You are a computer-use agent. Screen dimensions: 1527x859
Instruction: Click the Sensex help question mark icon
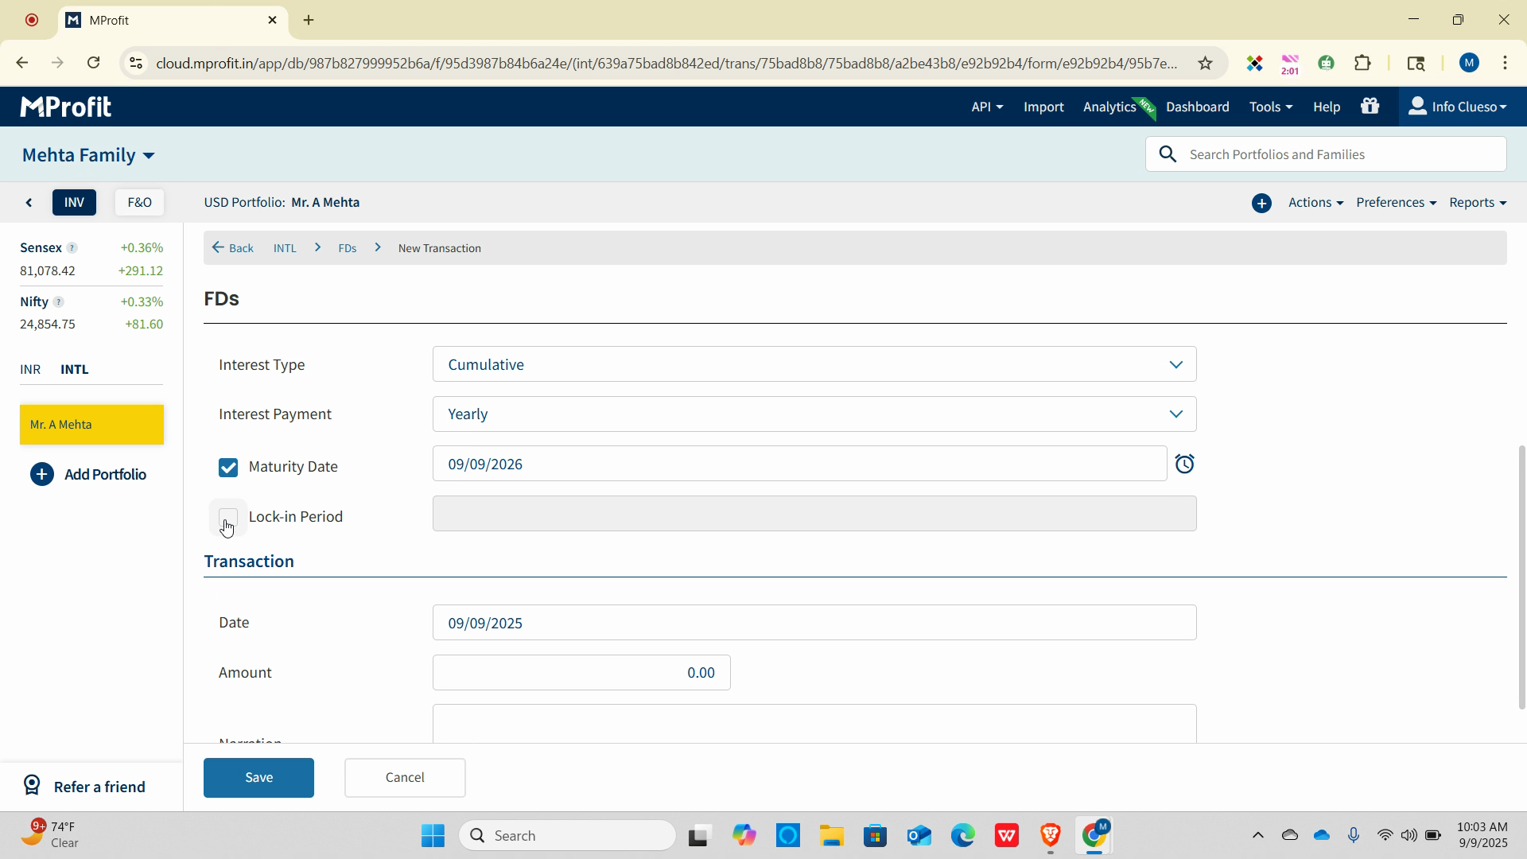72,248
